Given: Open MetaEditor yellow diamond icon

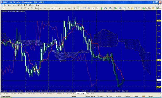Looking at the screenshot, I should point(153,8).
